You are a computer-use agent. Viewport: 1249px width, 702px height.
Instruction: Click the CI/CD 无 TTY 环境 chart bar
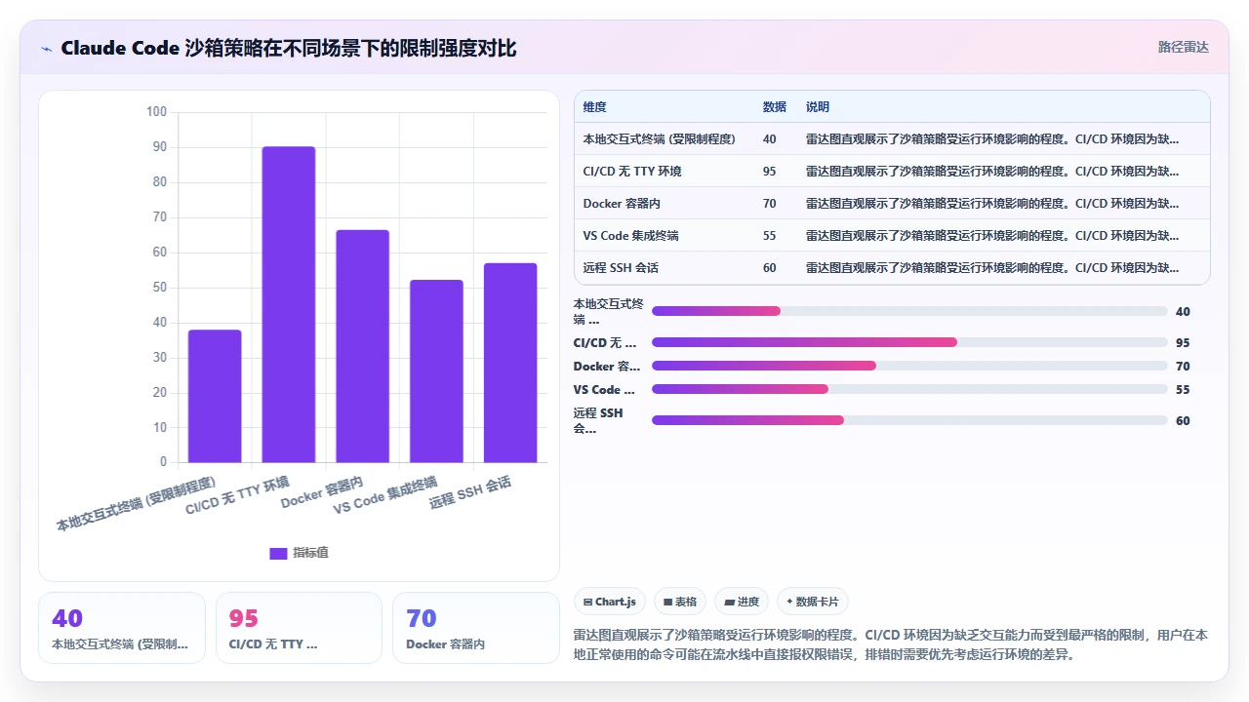point(289,304)
